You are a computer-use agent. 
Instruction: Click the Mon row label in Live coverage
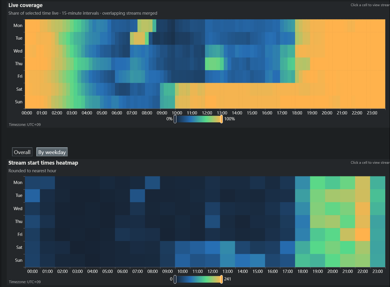18,26
